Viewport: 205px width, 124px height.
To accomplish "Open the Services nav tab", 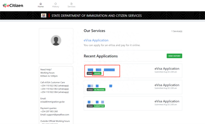I will pos(71,5).
